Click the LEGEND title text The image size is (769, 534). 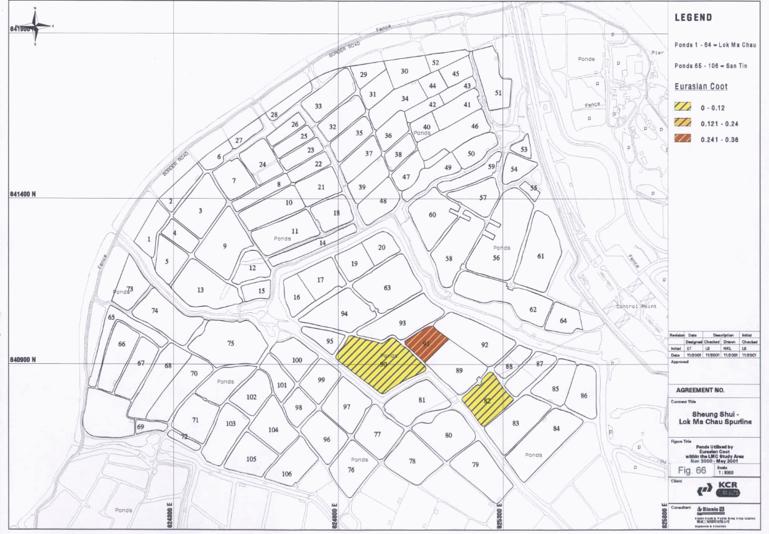click(693, 18)
